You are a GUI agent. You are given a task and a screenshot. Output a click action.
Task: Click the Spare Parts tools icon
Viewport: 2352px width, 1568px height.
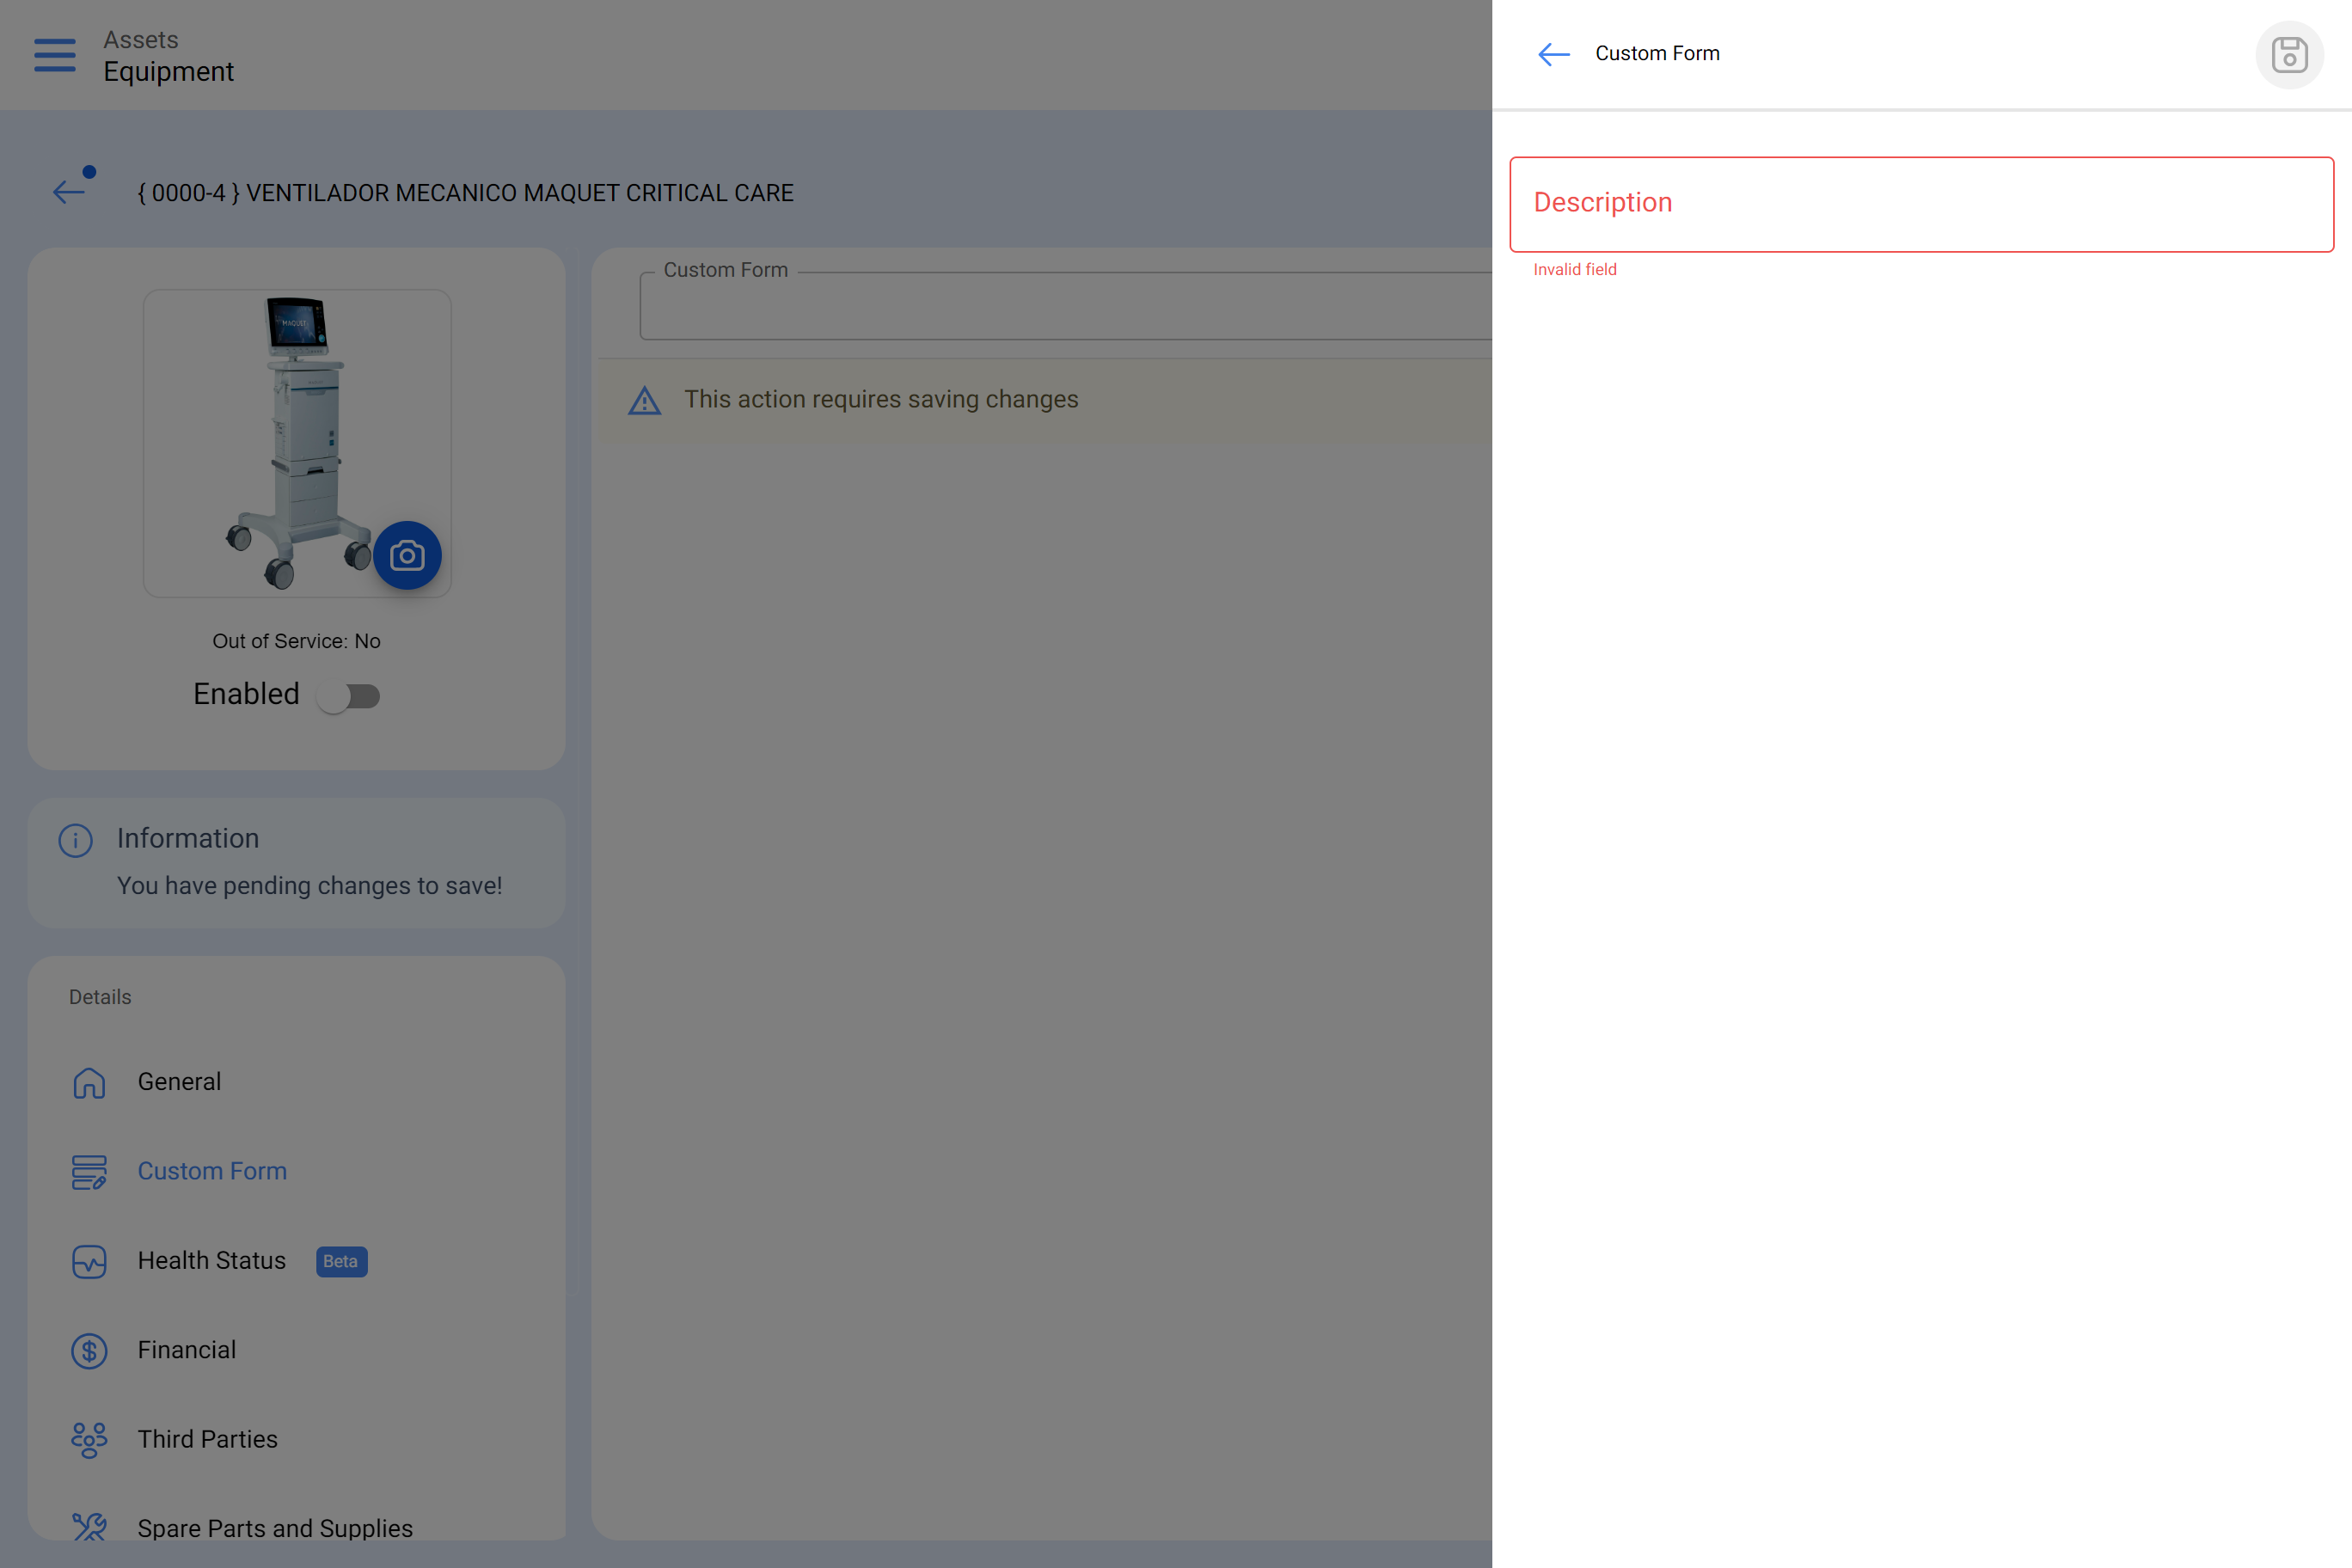89,1527
